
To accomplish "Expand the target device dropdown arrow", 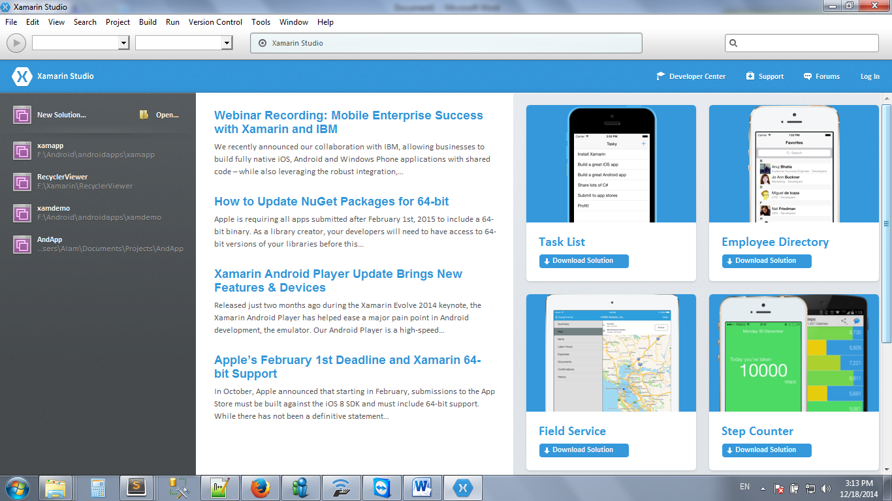I will (227, 43).
